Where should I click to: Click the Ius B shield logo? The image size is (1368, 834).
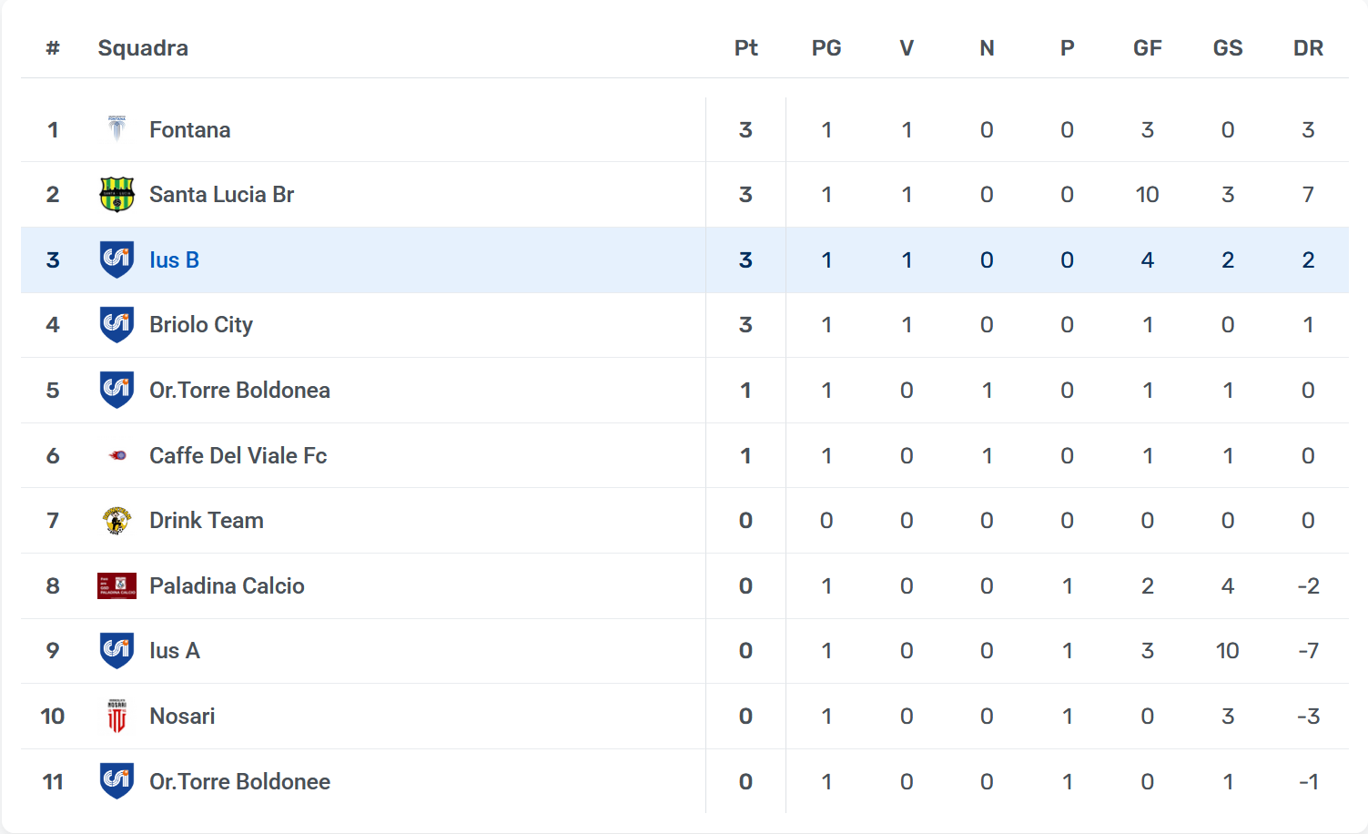pos(117,259)
